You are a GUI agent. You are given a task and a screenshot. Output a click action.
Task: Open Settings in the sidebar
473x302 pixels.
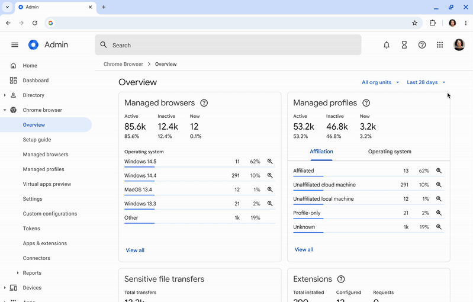pyautogui.click(x=33, y=199)
